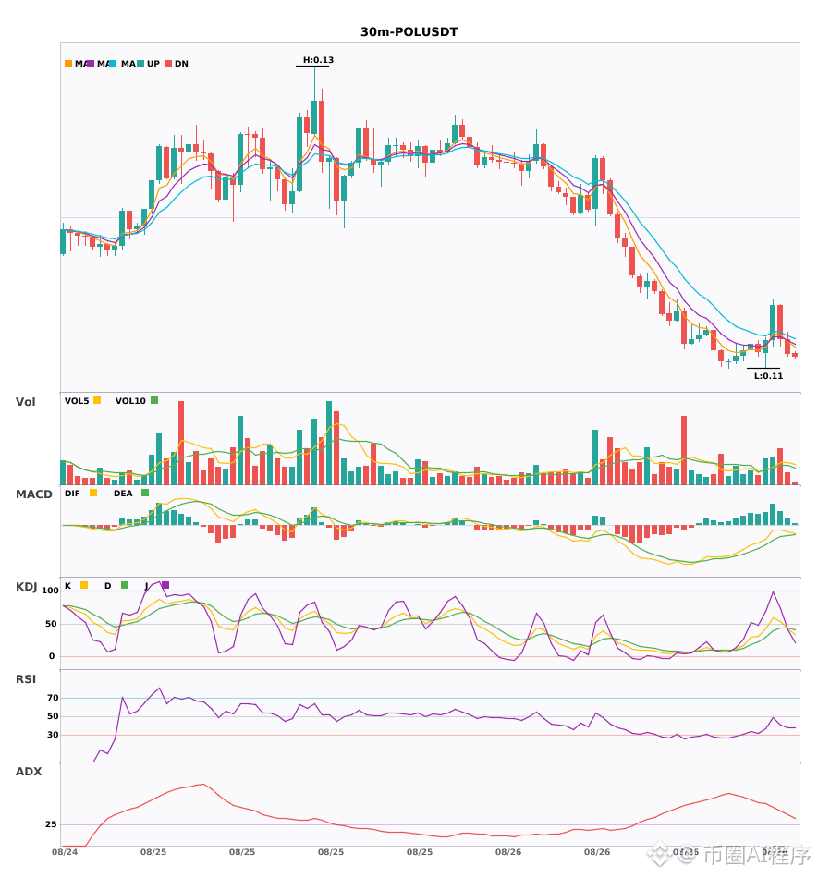818x878 pixels.
Task: Click the UP legend text
Action: [153, 64]
